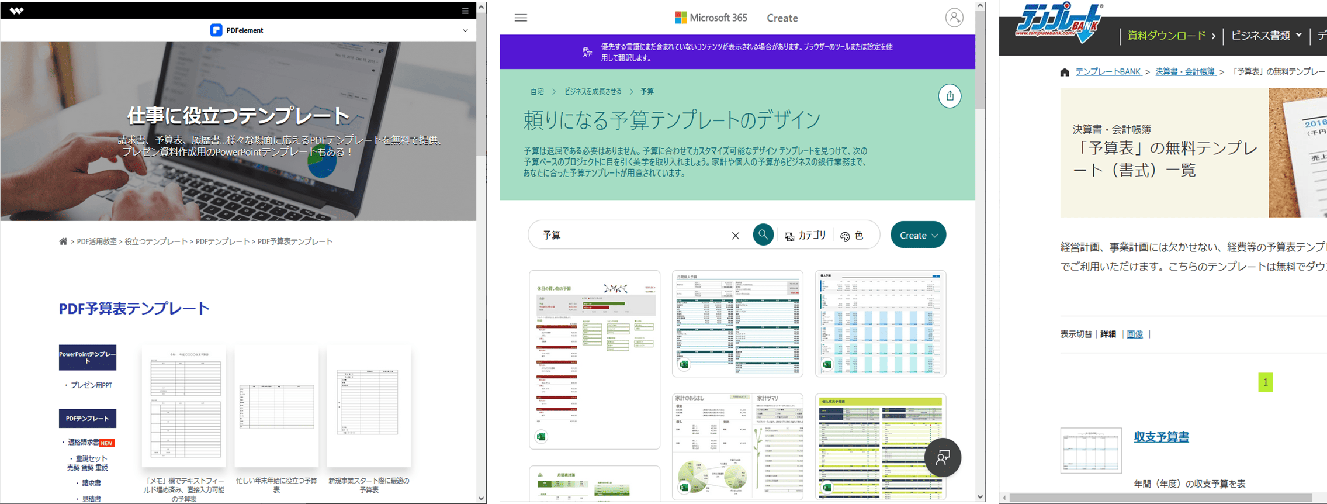The width and height of the screenshot is (1327, 504).
Task: Click the home icon in テンプレートBANK breadcrumb
Action: pyautogui.click(x=1065, y=72)
